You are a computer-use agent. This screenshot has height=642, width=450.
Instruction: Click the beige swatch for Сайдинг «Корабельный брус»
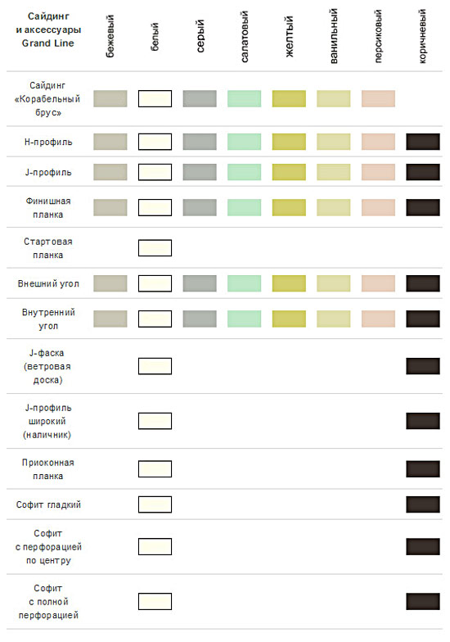110,98
